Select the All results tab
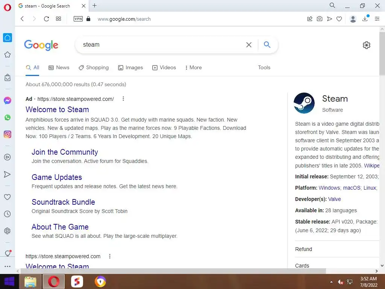 [32, 68]
